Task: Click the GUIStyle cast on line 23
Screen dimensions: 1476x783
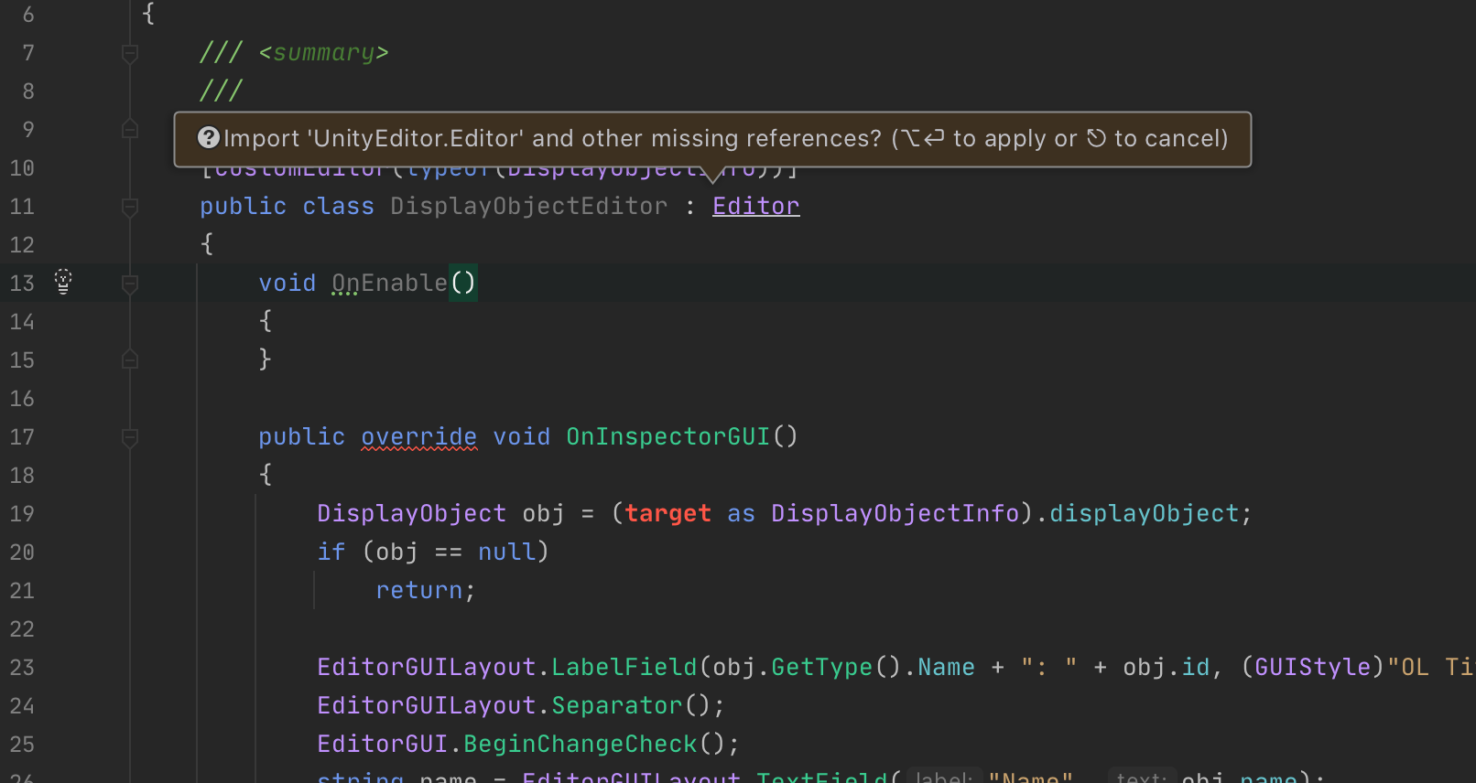Action: 1313,667
